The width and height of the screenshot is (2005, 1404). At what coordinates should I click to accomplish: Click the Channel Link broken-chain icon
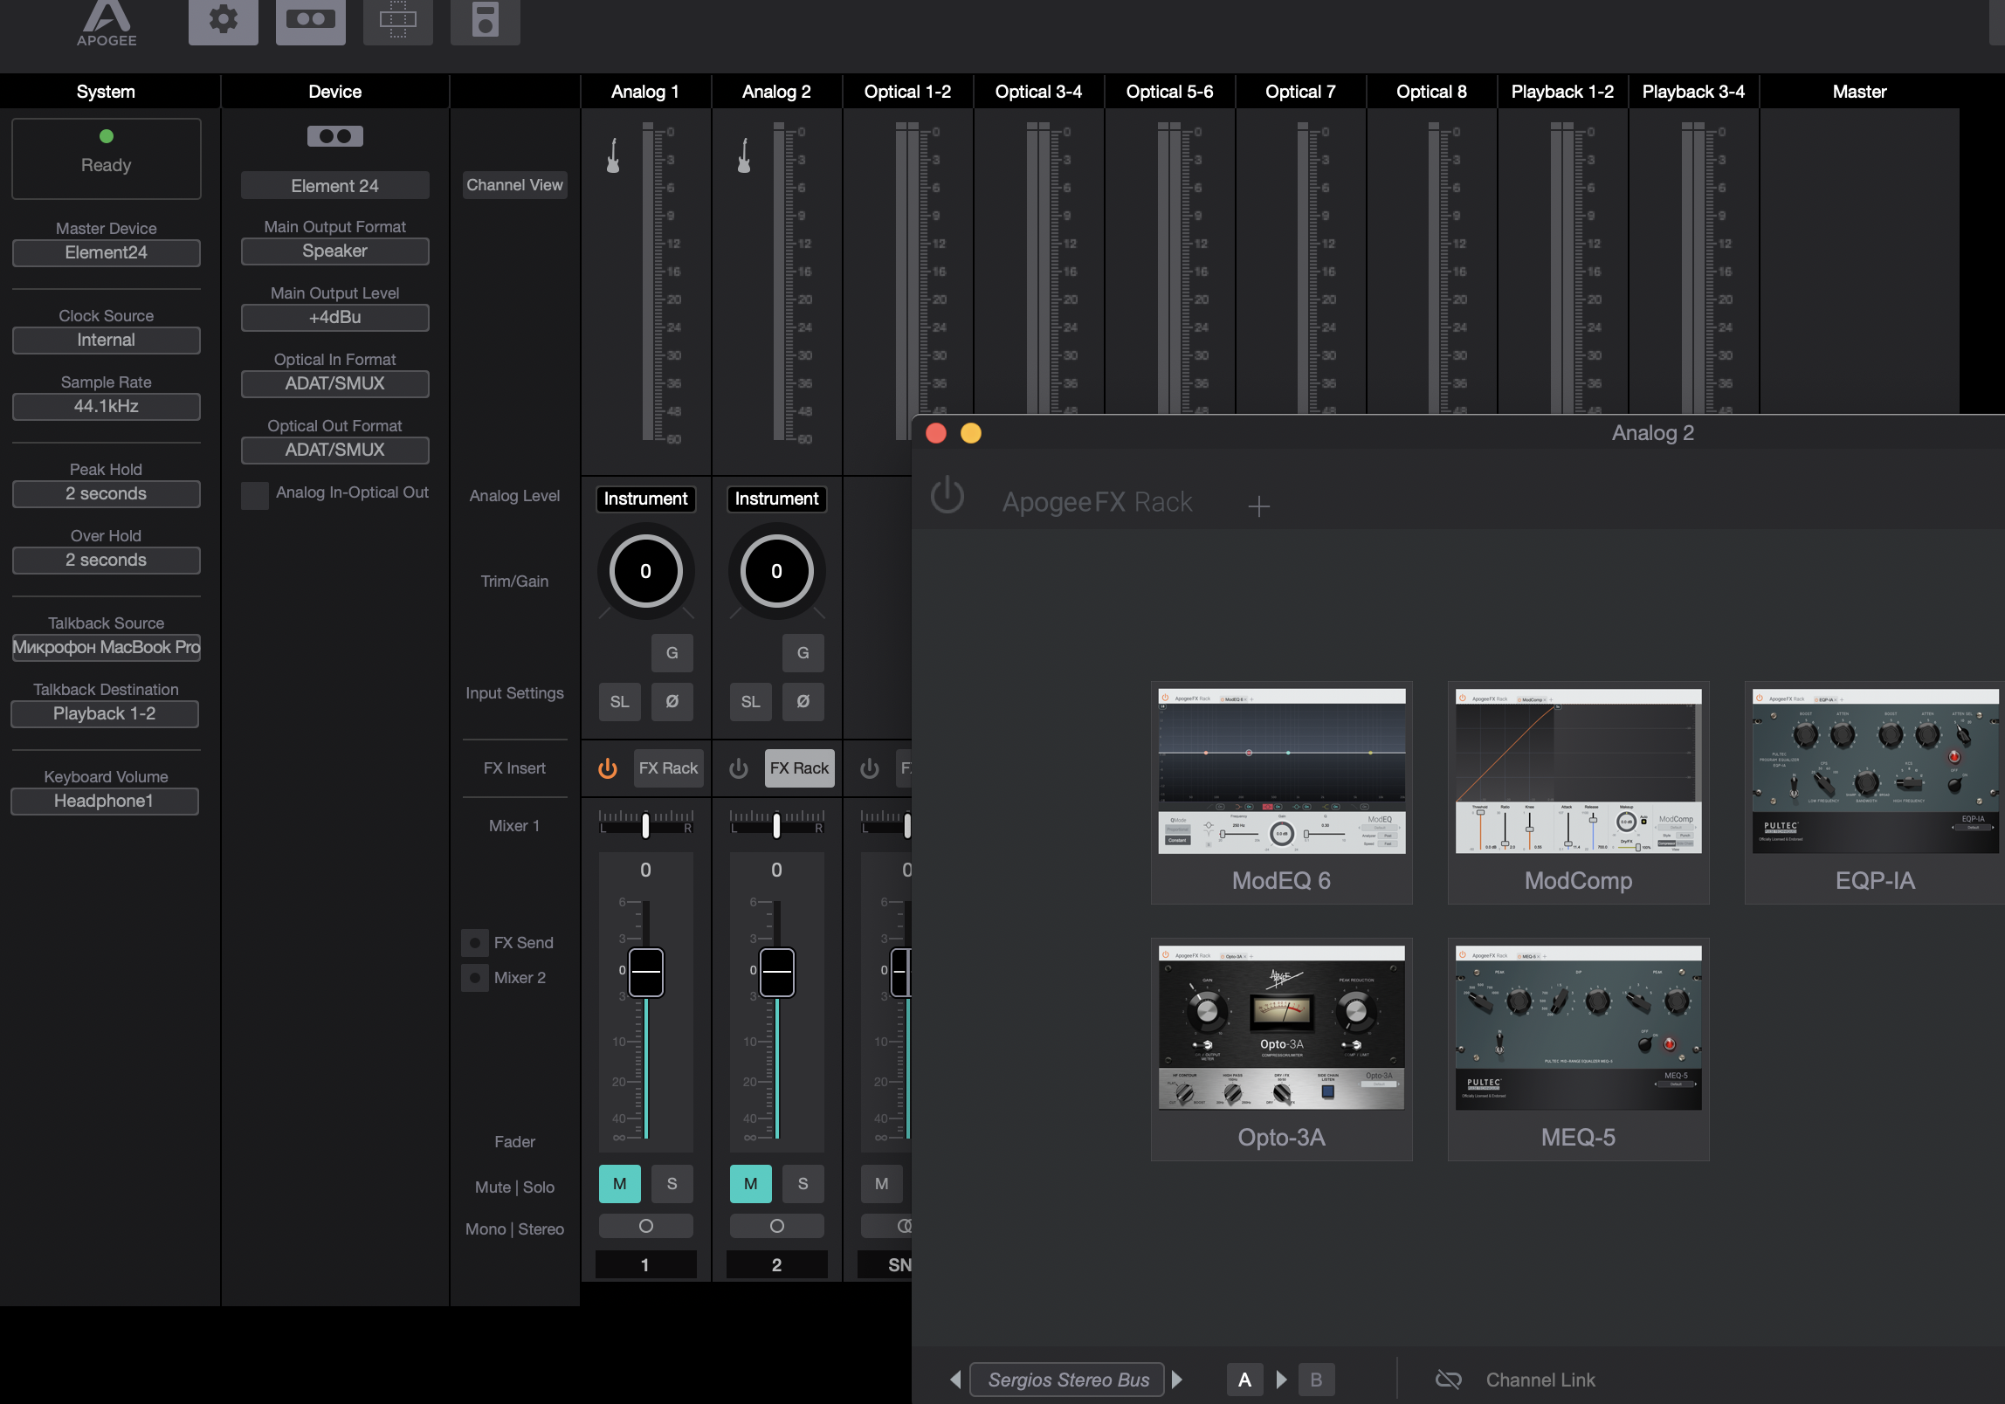click(1449, 1380)
